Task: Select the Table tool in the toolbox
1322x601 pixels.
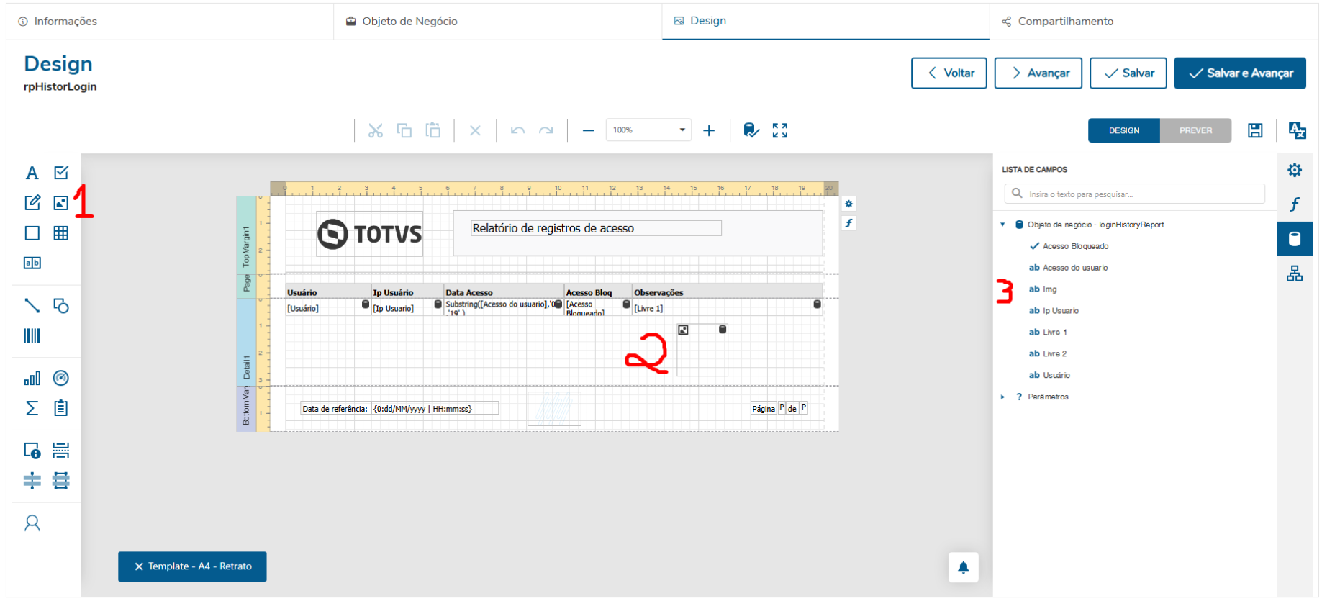Action: tap(61, 233)
